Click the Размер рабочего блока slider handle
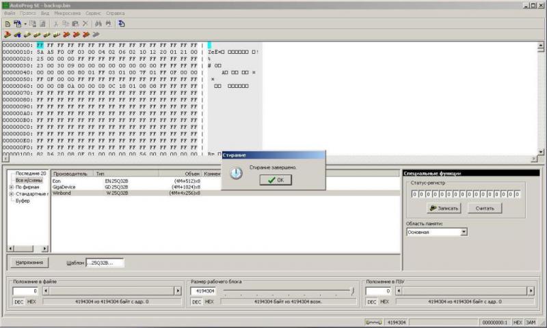The width and height of the screenshot is (547, 328). [x=353, y=290]
